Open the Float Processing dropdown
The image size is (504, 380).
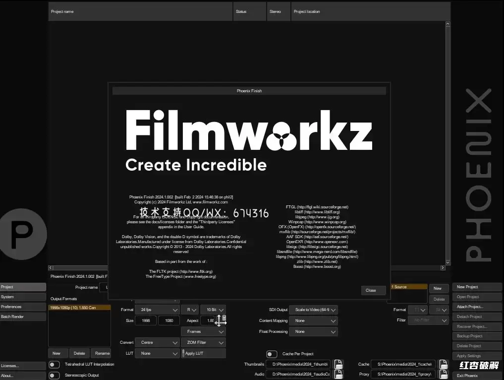[x=313, y=332]
